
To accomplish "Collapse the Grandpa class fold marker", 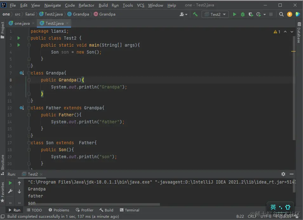I will [29, 73].
